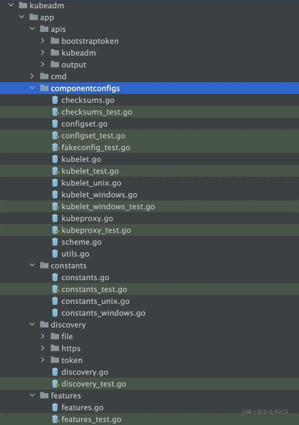Select the configset_test.go file name
The height and width of the screenshot is (425, 299).
(93, 136)
